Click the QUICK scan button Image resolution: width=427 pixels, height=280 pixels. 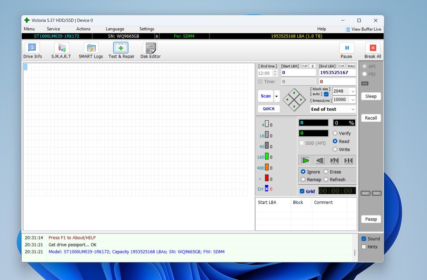(x=268, y=109)
